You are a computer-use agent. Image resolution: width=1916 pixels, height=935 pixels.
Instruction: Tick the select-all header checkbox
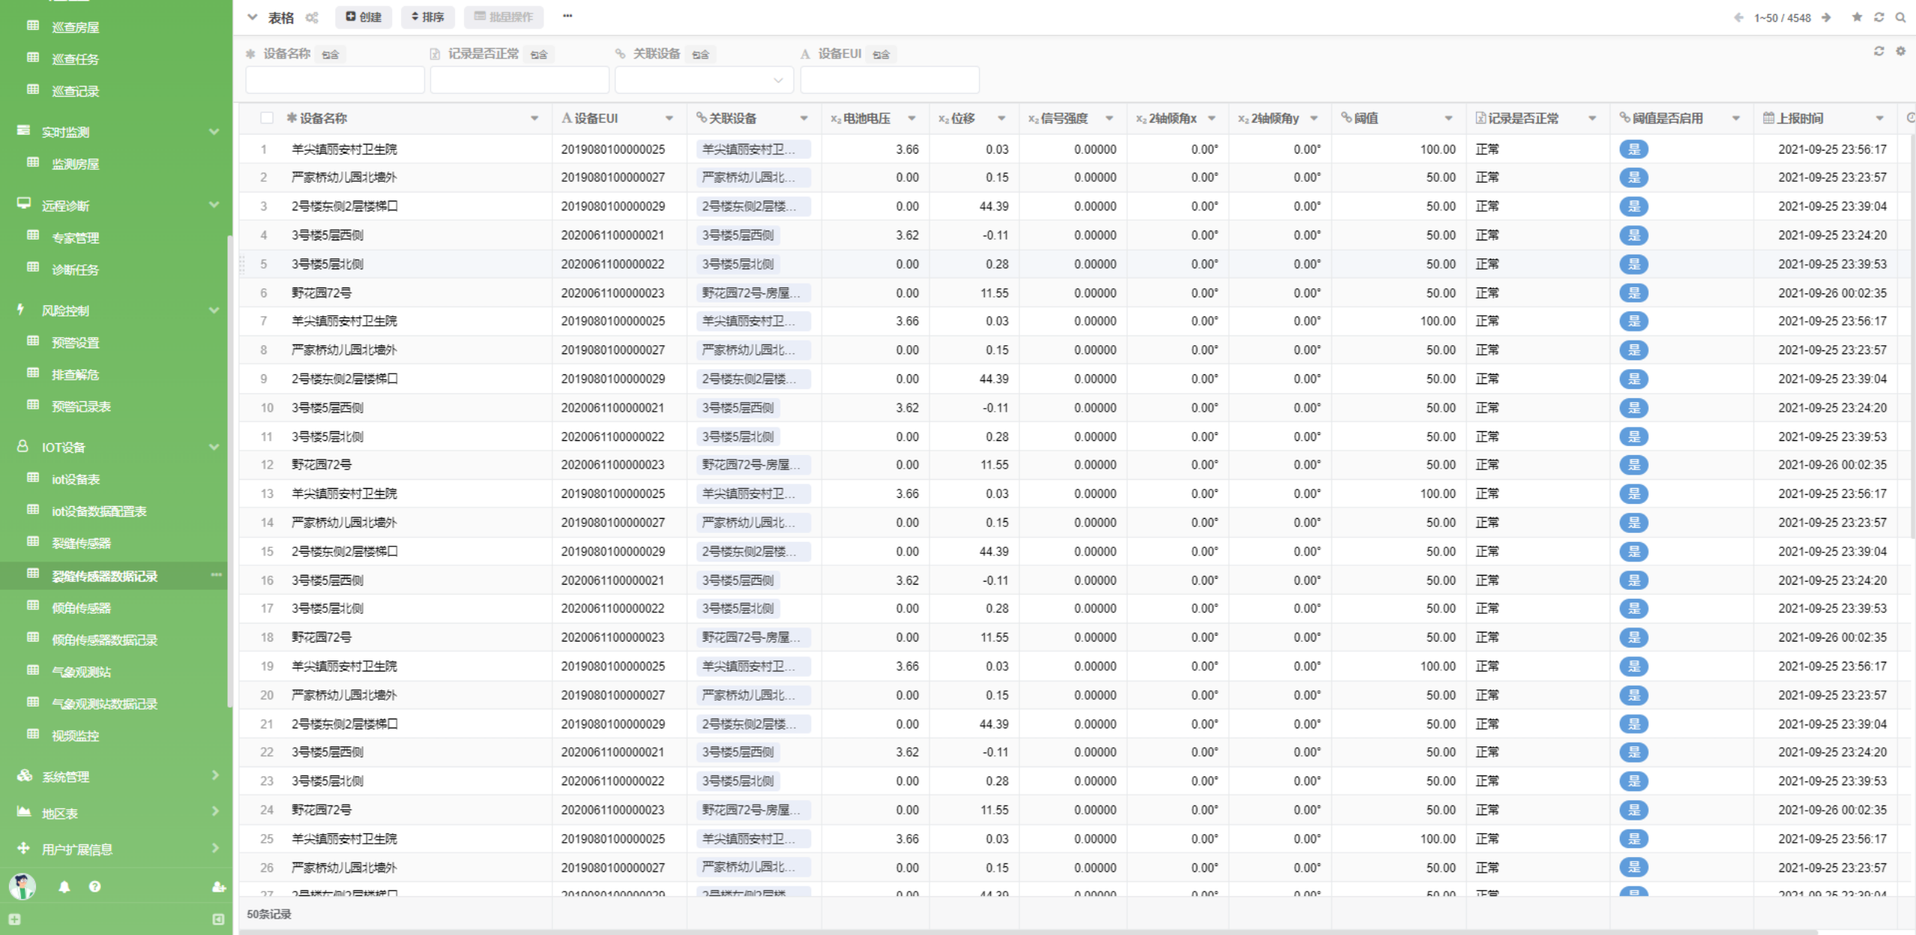point(266,118)
